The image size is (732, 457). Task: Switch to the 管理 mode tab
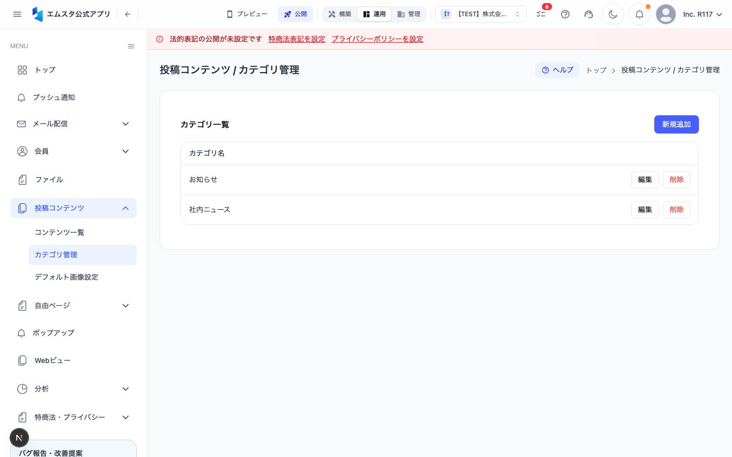pyautogui.click(x=409, y=14)
